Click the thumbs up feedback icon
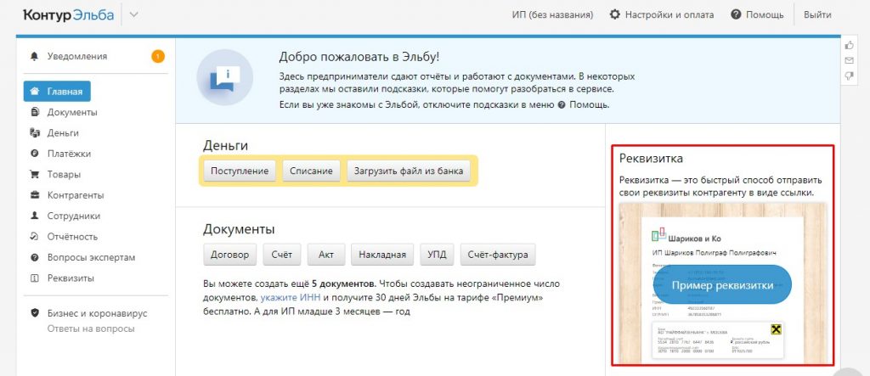This screenshot has width=870, height=376. pyautogui.click(x=849, y=46)
